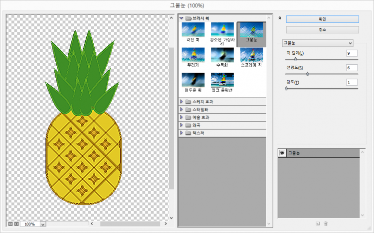Create a new effect layer

(317, 224)
